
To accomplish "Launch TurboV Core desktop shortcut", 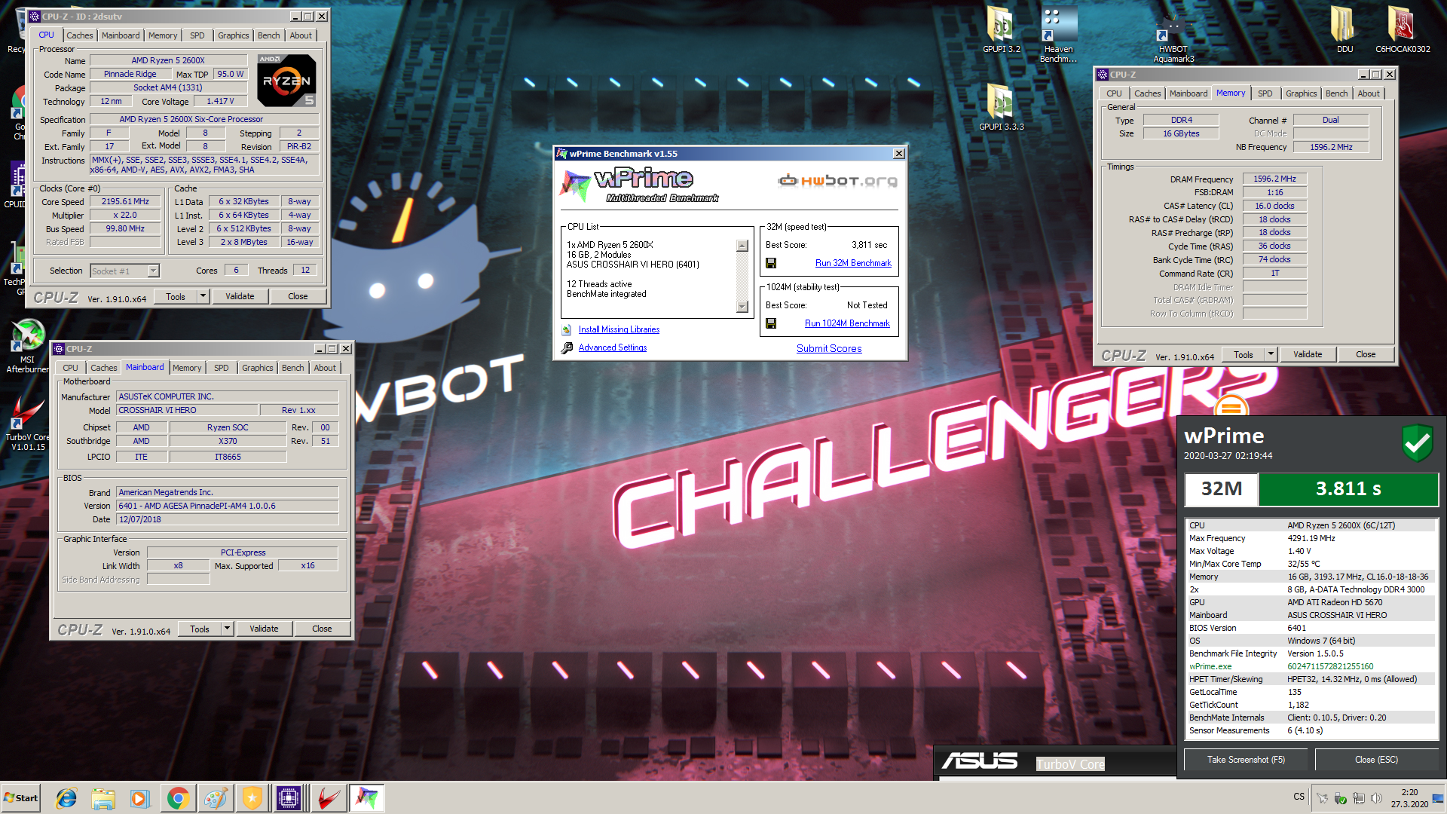I will (x=28, y=424).
